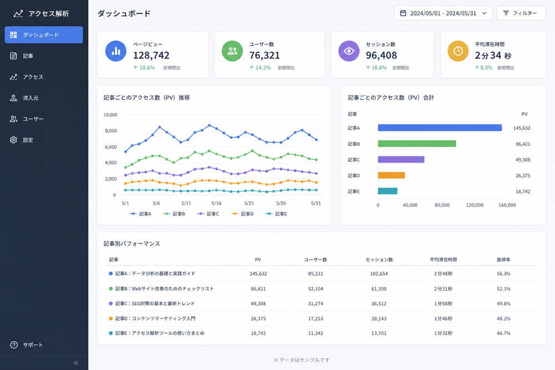
Task: Click the green 記事B bar
Action: [x=417, y=144]
